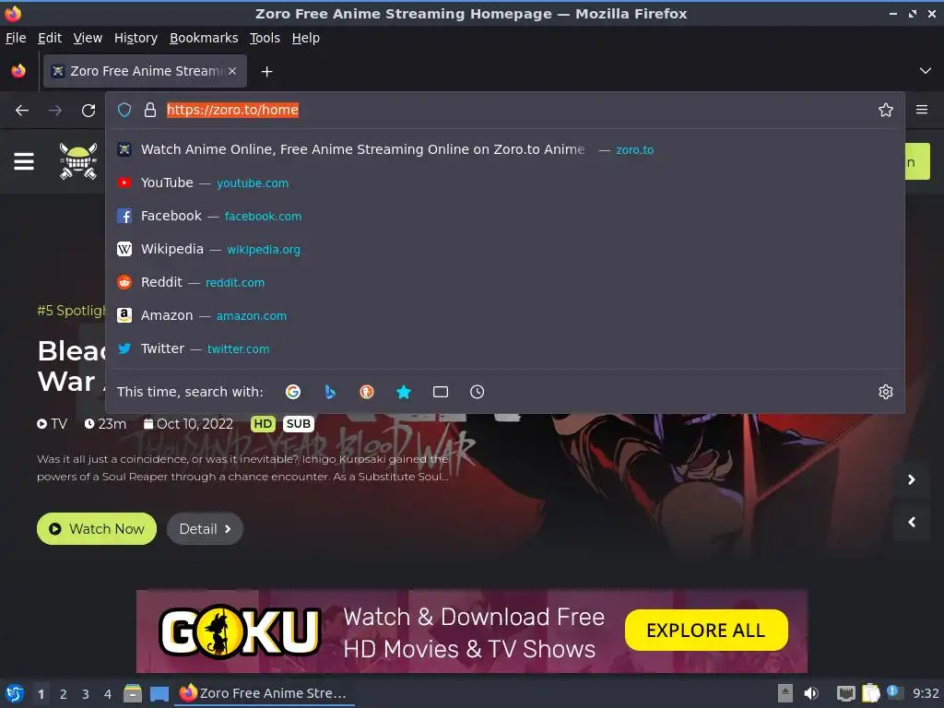
Task: Click EXPLORE ALL on Goku banner
Action: tap(705, 631)
